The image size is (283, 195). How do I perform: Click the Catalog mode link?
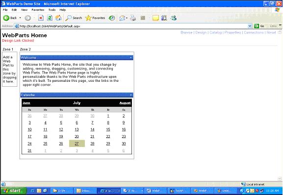[215, 32]
